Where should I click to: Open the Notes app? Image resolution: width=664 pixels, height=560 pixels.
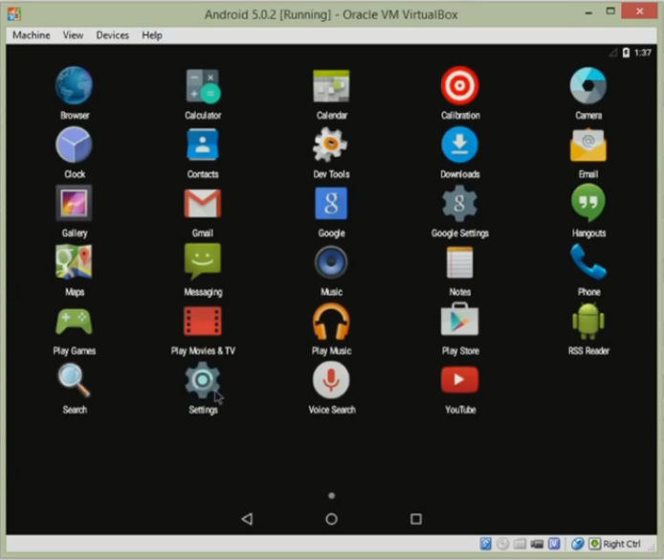[x=460, y=262]
